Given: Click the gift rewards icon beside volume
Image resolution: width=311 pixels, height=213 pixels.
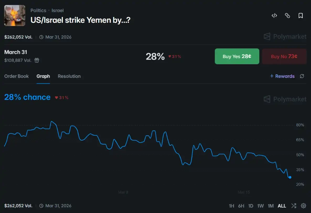Looking at the screenshot, I should [37, 60].
